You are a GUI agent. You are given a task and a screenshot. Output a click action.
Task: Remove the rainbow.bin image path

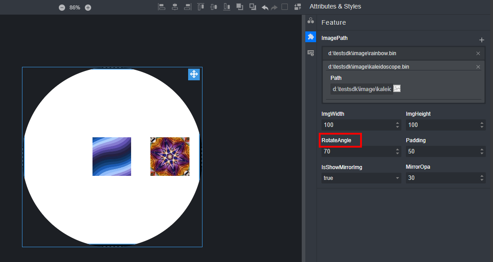click(478, 53)
